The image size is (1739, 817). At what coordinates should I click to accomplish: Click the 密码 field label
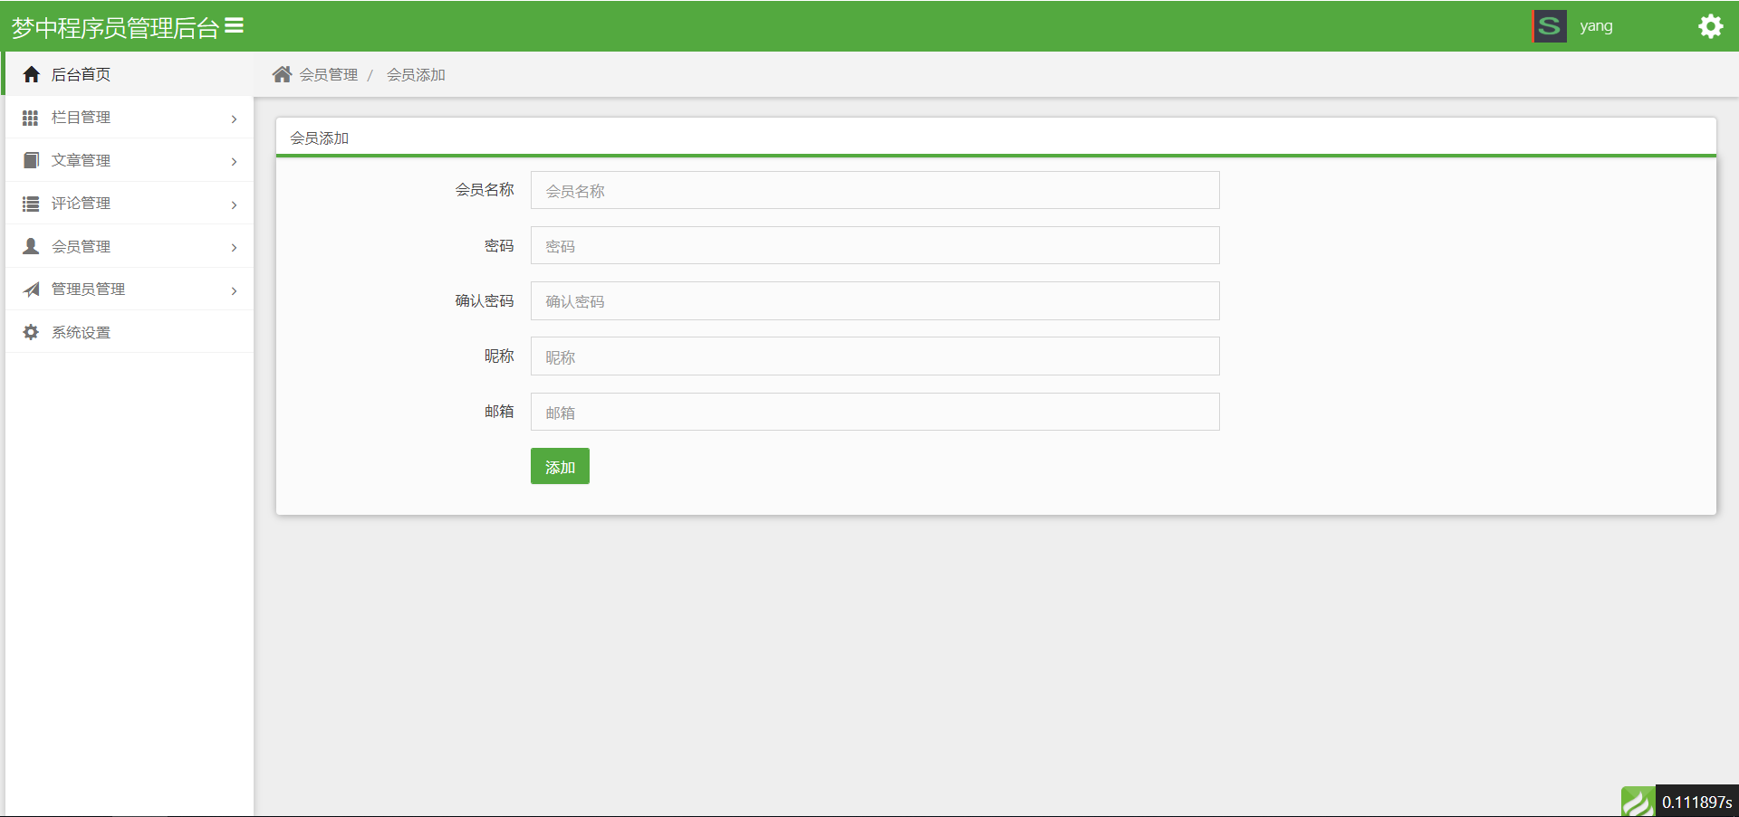pos(499,245)
